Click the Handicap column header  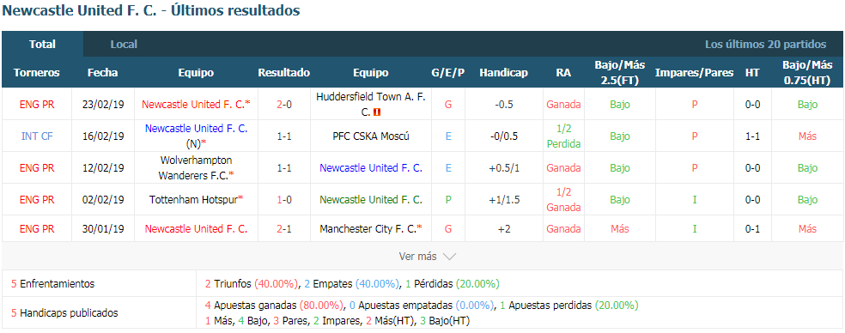click(504, 73)
